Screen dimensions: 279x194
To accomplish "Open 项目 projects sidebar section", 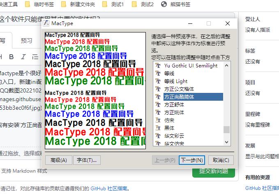I will coord(250,82).
